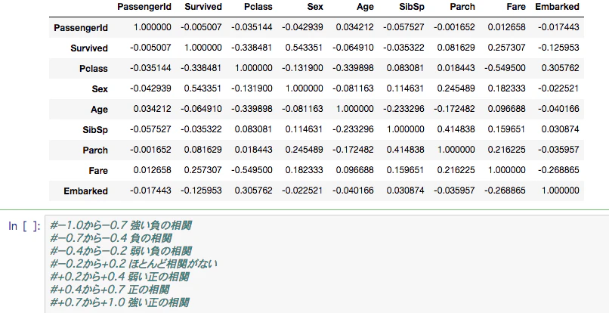Click comment line '#+0.2から+0.4 弱い正の相関'

pyautogui.click(x=119, y=277)
